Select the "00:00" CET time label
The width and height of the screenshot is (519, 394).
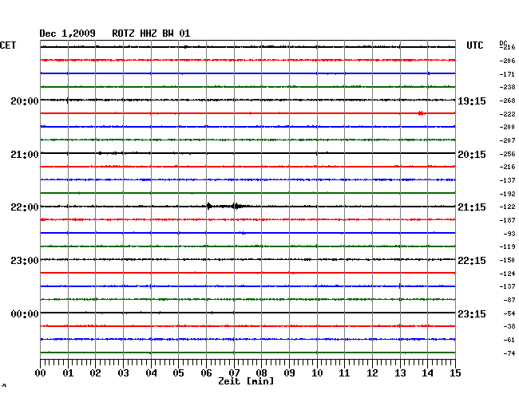[x=25, y=313]
